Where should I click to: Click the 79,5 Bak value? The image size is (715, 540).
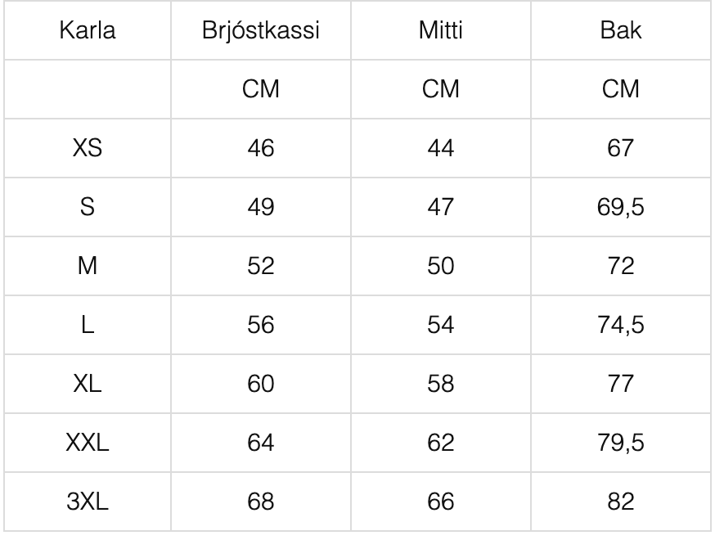click(x=621, y=443)
